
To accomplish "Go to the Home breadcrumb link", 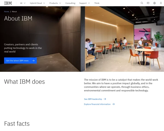I will point(6,11).
